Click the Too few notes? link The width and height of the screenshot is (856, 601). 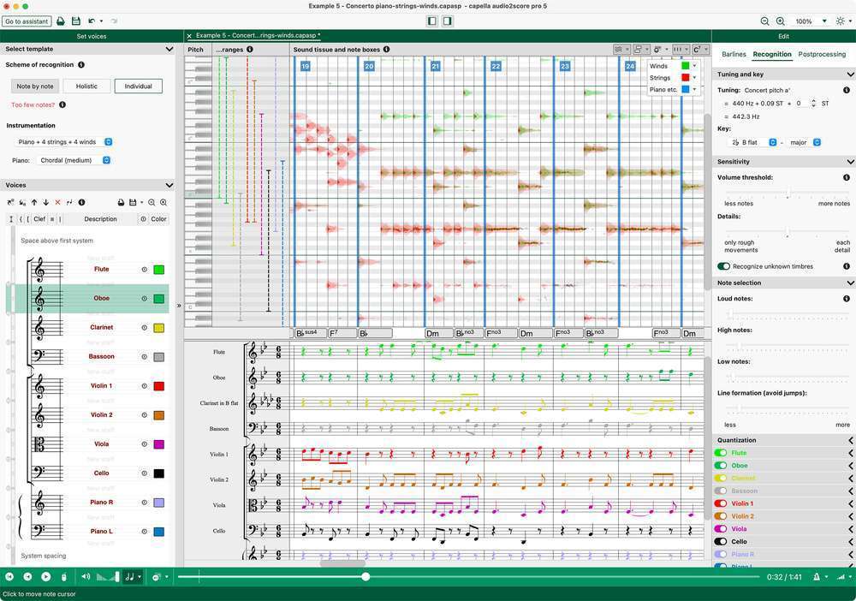pyautogui.click(x=33, y=104)
